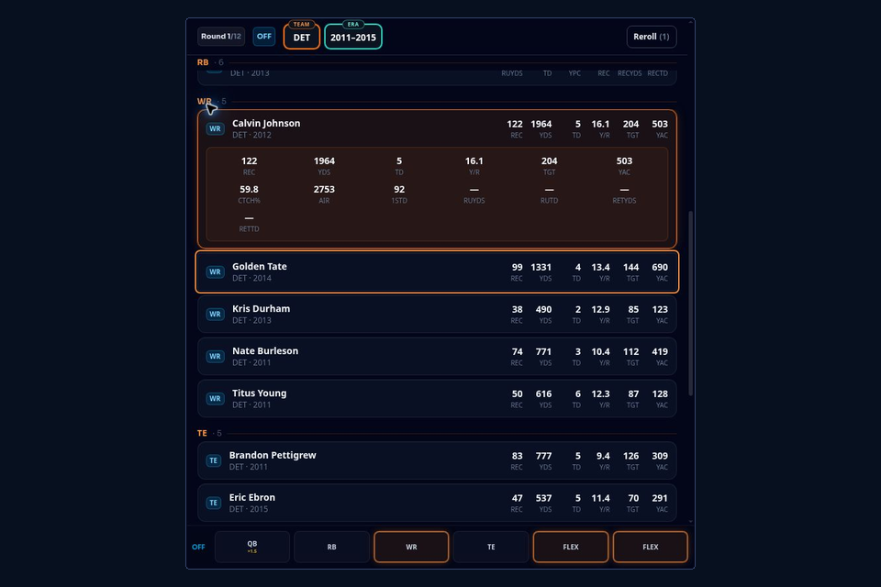Pick Brandon Pettigrew from the TE list

pyautogui.click(x=437, y=460)
